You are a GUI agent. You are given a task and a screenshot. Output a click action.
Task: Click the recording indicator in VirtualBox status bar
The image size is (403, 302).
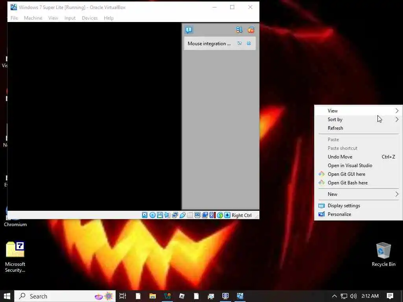coord(205,215)
